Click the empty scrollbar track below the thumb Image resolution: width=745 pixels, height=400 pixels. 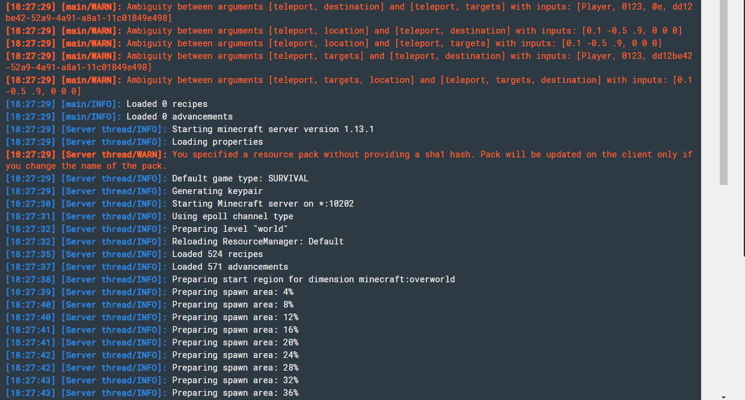(723, 288)
